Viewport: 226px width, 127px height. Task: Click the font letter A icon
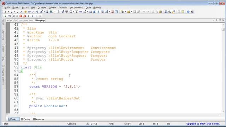[x=21, y=12]
